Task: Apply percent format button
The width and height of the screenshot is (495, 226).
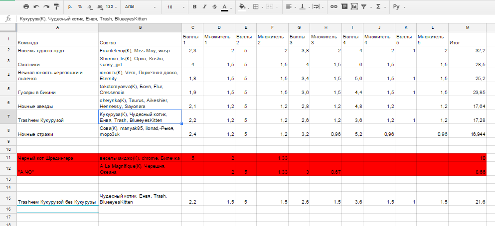Action: click(x=80, y=7)
